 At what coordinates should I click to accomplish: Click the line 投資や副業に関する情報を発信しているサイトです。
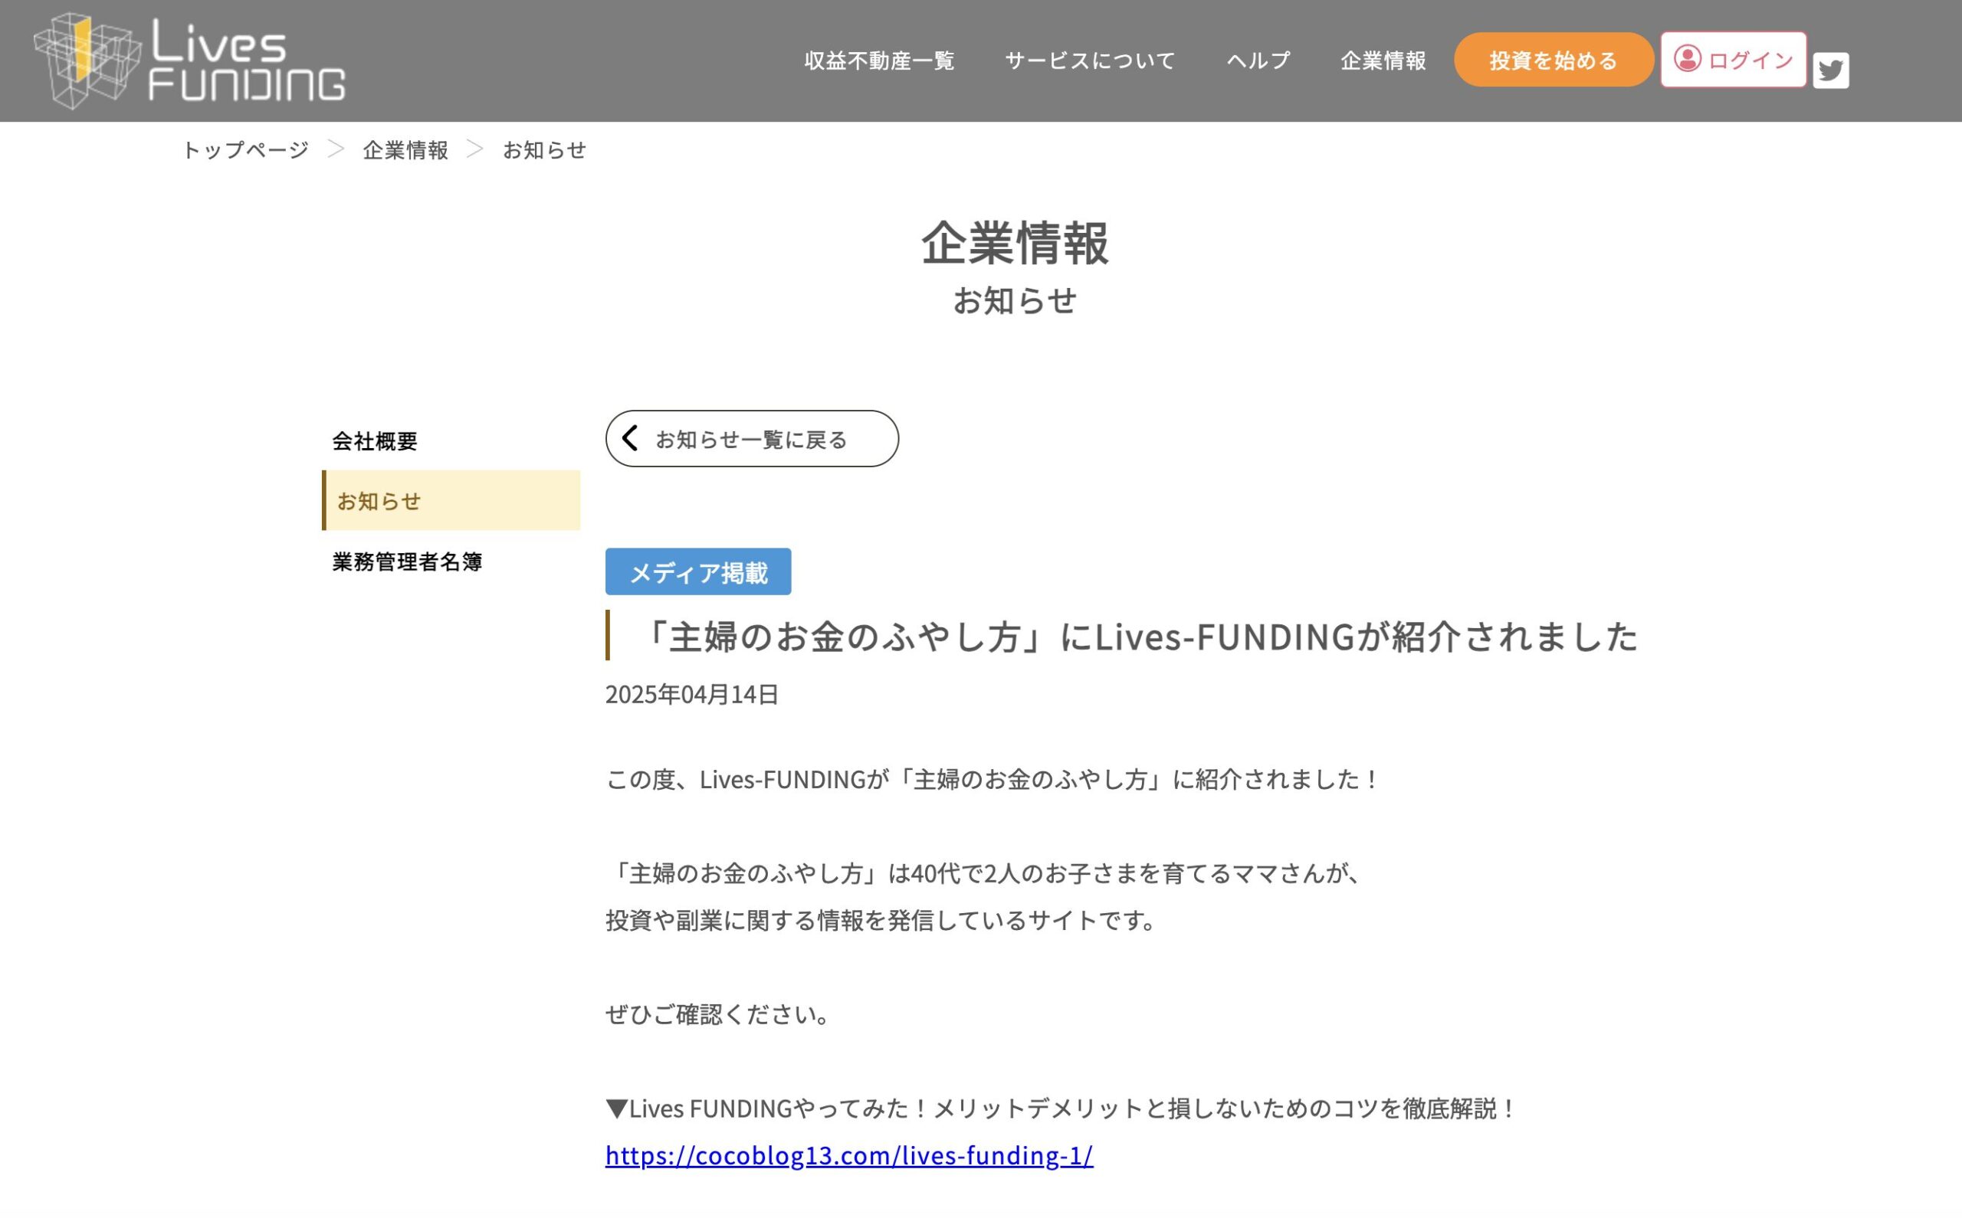click(882, 920)
